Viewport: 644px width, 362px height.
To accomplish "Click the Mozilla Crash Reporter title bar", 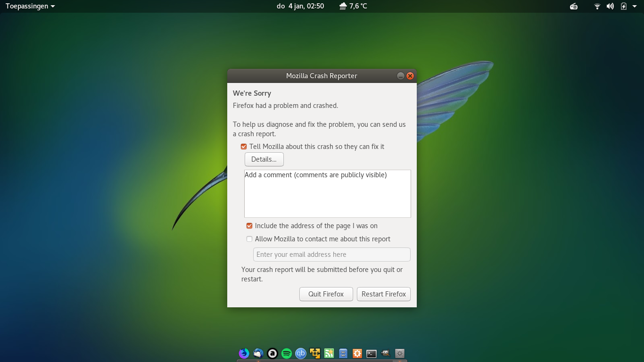I will (x=322, y=76).
